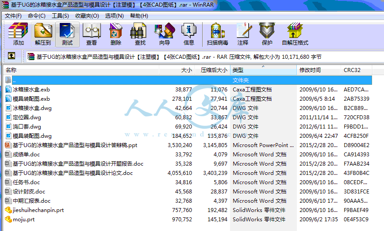Viewport: 384px width, 231px height.
Task: Click size value 970,752
Action: [x=182, y=219]
